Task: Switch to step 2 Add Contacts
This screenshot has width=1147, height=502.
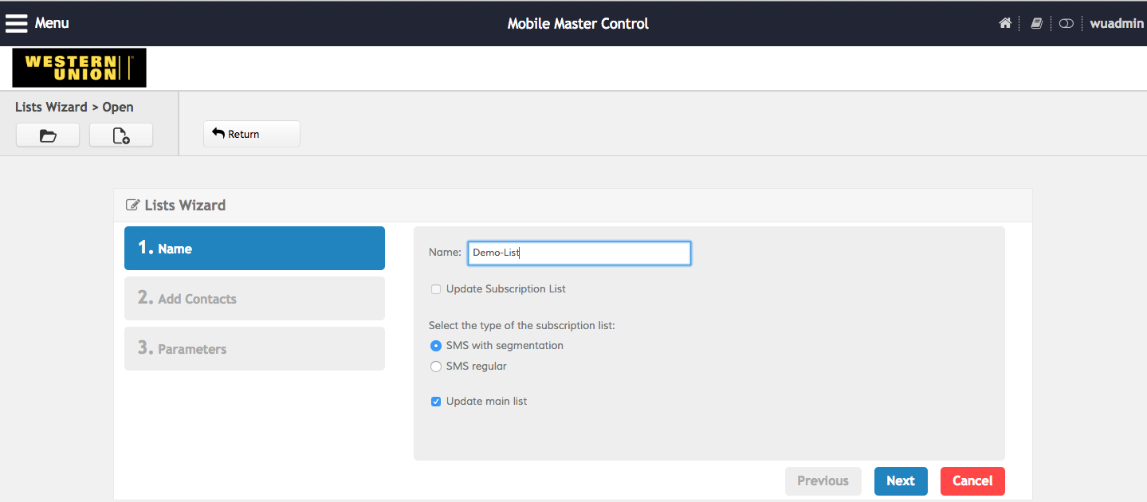Action: coord(254,299)
